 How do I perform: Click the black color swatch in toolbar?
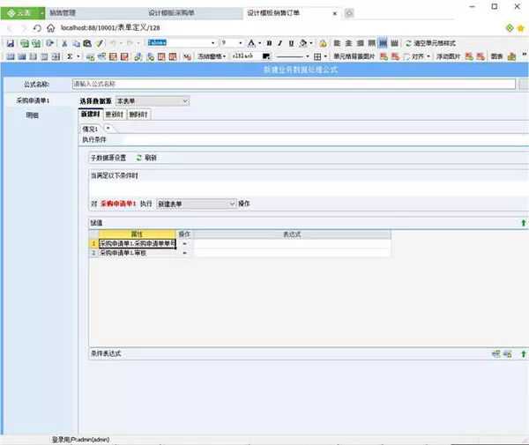(266, 56)
